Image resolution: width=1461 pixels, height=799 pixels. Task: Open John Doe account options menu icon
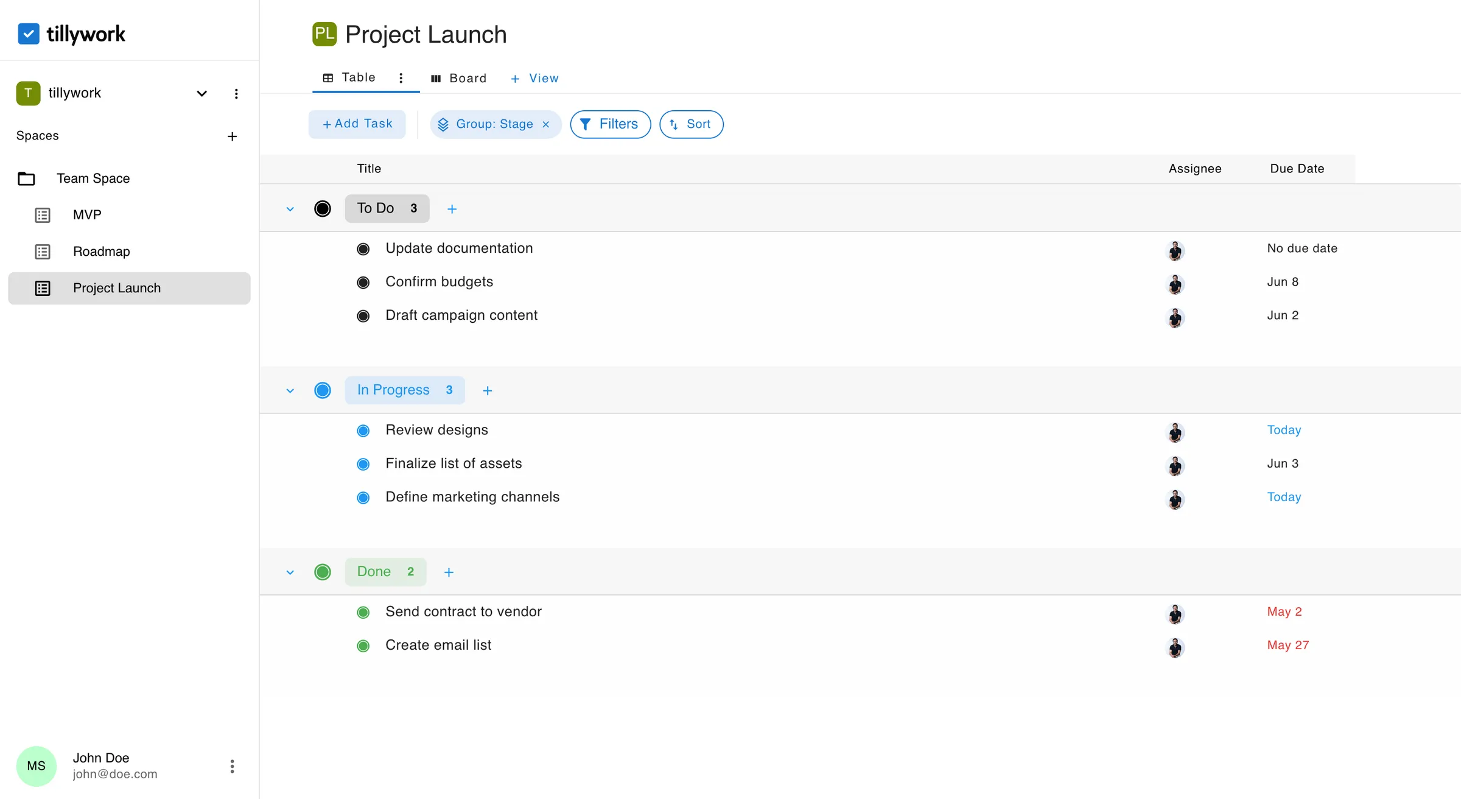pyautogui.click(x=231, y=766)
